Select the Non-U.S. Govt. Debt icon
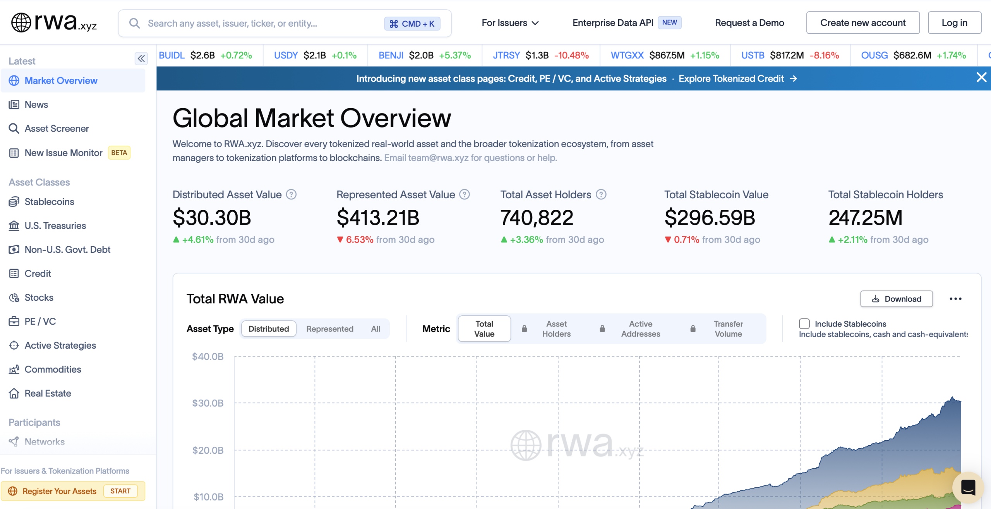This screenshot has width=991, height=509. pos(14,249)
